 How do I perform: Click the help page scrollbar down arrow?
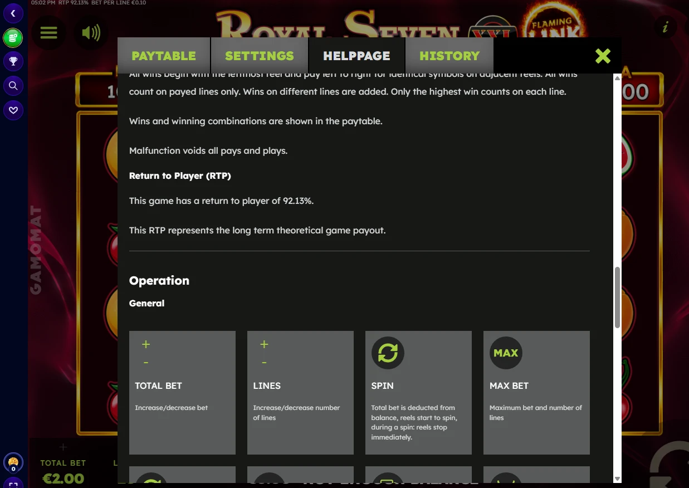pos(617,479)
